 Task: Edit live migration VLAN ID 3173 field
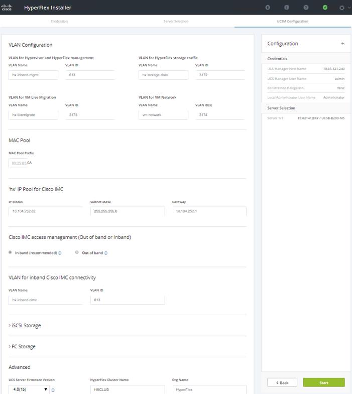pyautogui.click(x=90, y=115)
